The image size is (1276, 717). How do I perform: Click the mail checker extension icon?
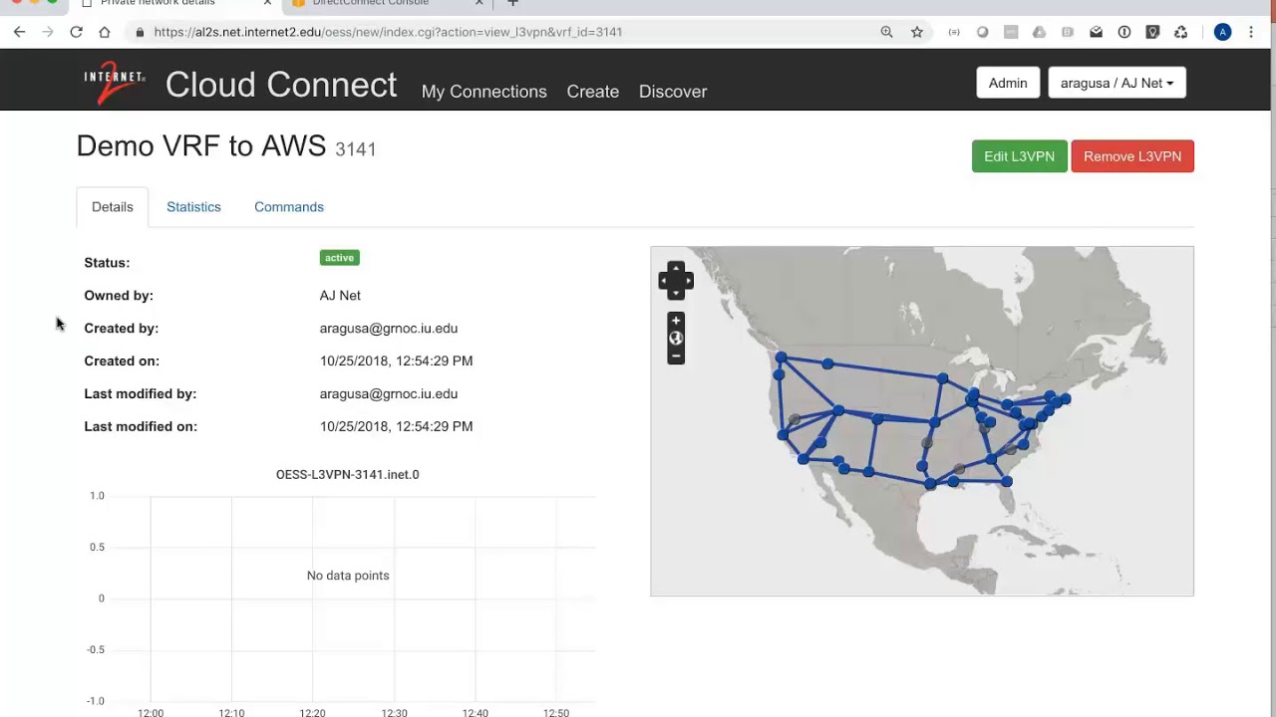pyautogui.click(x=1097, y=32)
